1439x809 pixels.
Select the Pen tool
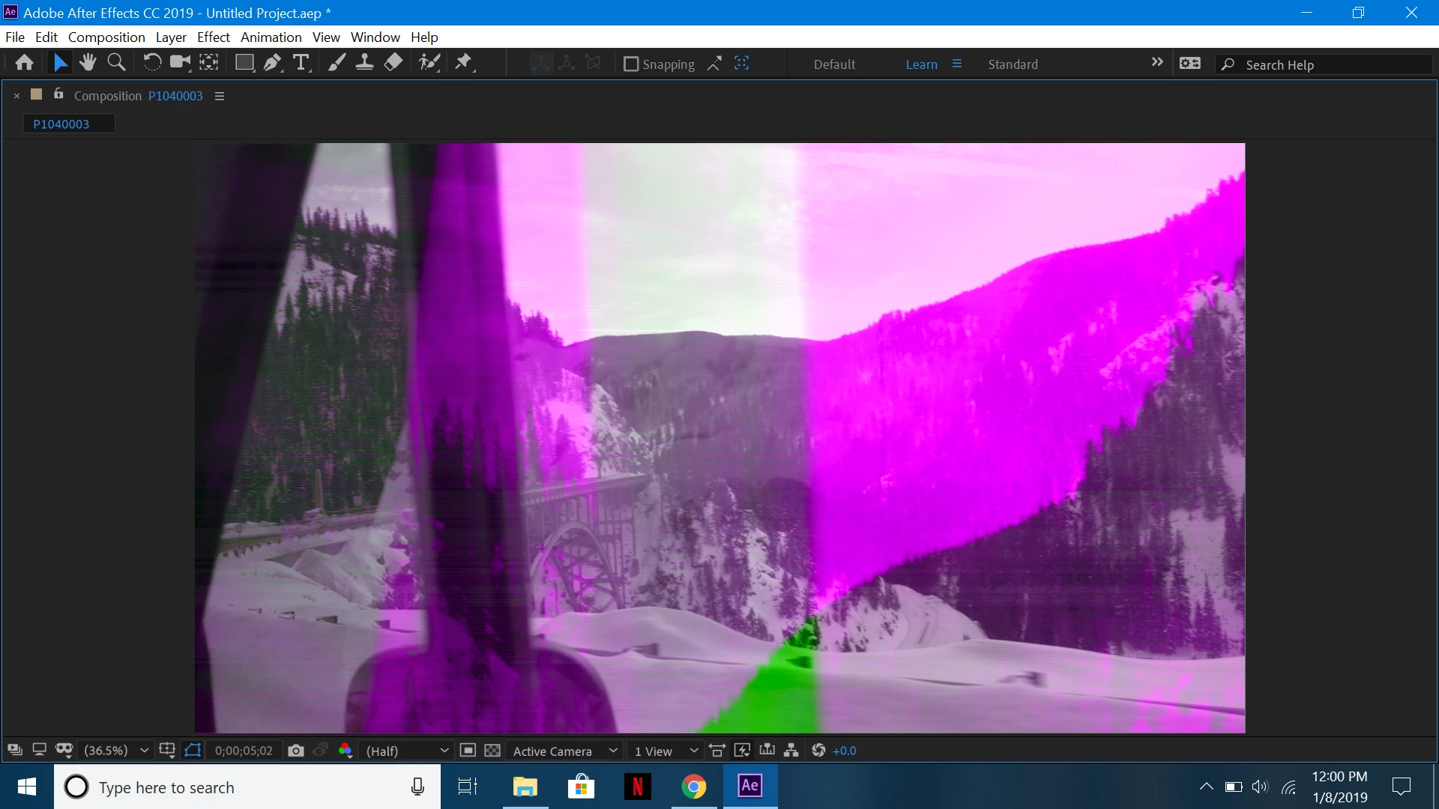[273, 63]
